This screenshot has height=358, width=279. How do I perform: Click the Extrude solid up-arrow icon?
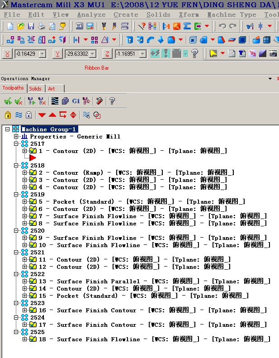click(x=129, y=40)
